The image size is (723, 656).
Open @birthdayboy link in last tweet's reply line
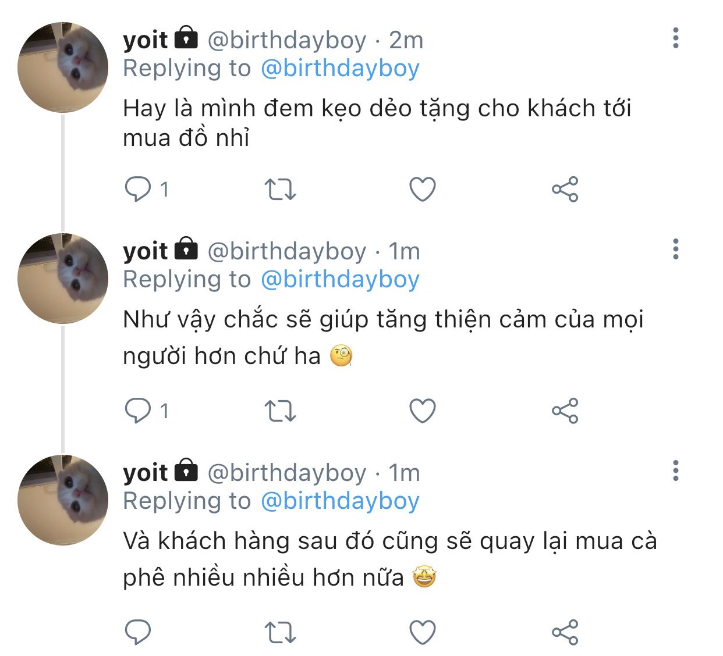click(x=340, y=501)
